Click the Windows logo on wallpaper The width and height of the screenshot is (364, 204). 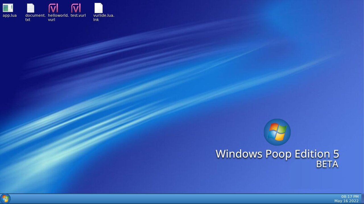click(x=277, y=132)
